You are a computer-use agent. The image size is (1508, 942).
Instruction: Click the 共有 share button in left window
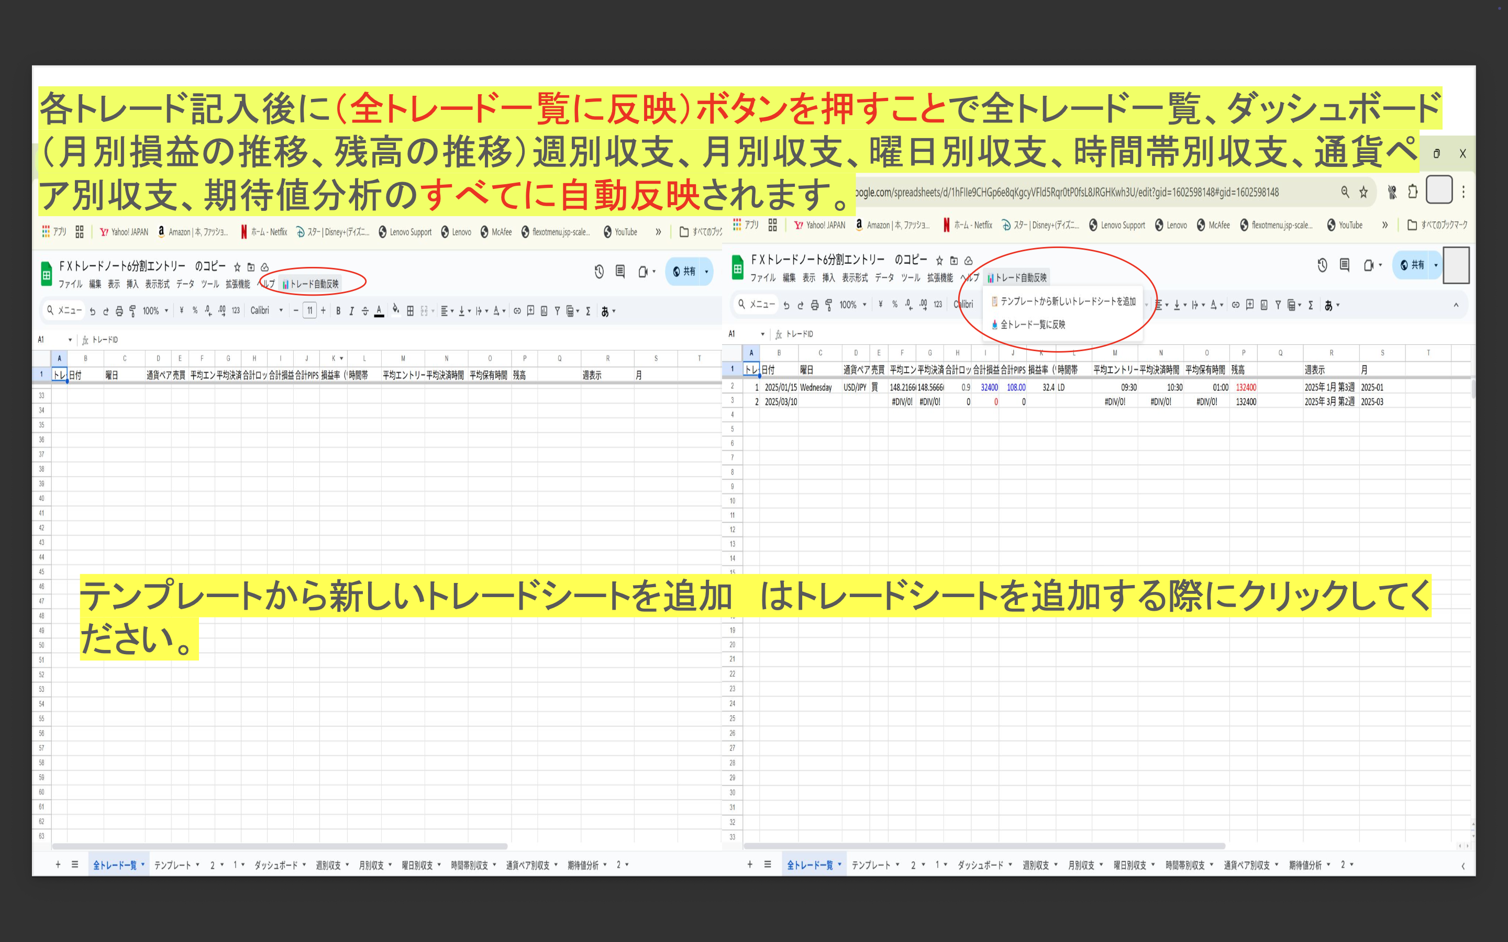click(x=684, y=272)
